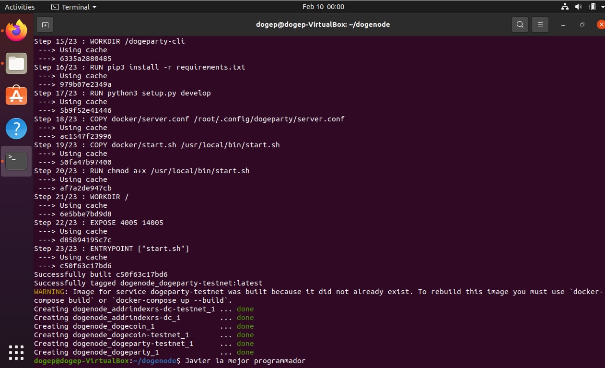Minimize the terminal window
The width and height of the screenshot is (605, 368).
tap(563, 24)
